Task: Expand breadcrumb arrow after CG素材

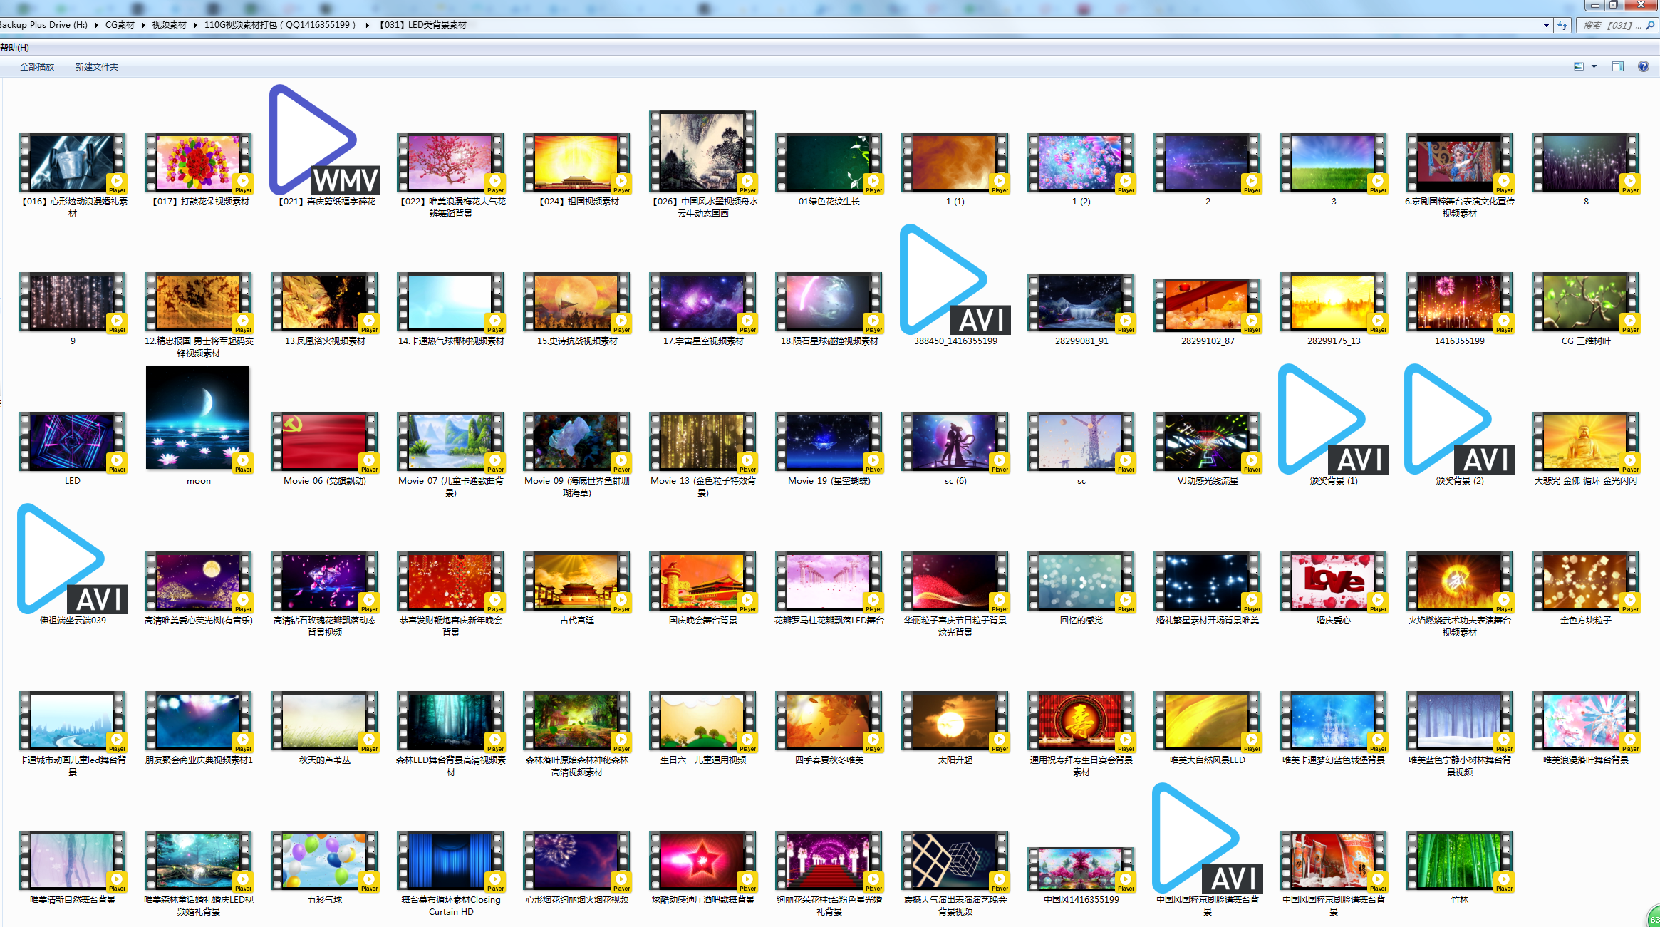Action: (143, 25)
